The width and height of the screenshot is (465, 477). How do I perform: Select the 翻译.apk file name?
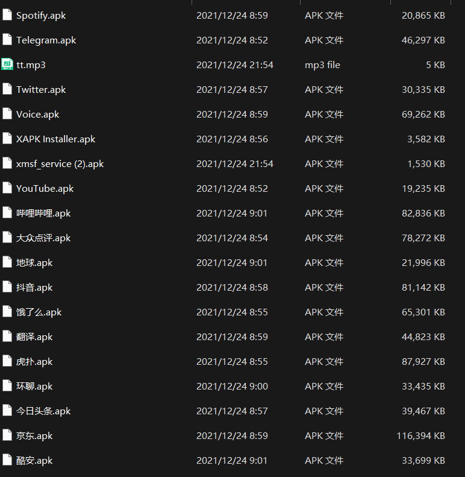[34, 336]
